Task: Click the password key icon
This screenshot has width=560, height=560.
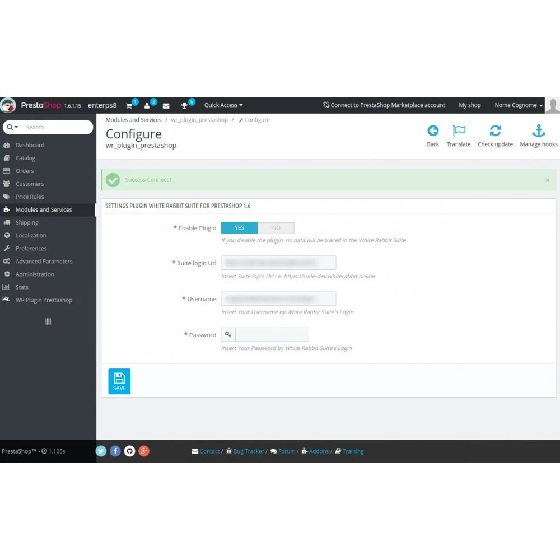Action: click(228, 335)
